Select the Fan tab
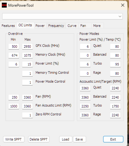Viewport: 129px width, 146px height. click(83, 26)
